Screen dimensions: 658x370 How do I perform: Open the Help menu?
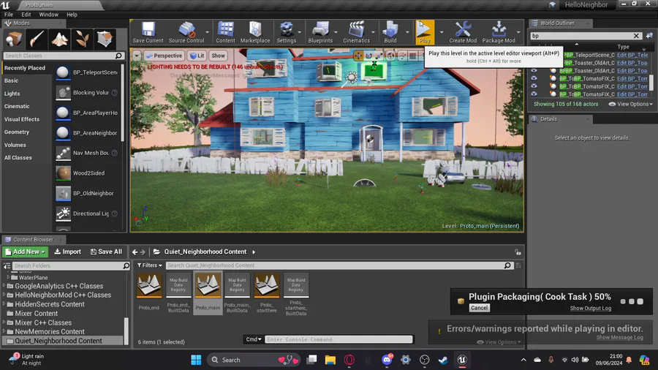(x=72, y=15)
